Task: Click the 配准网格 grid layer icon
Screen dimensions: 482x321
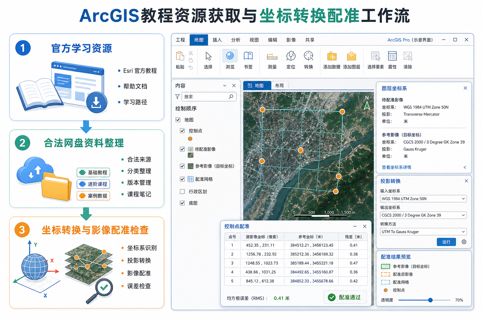Action: coord(190,179)
